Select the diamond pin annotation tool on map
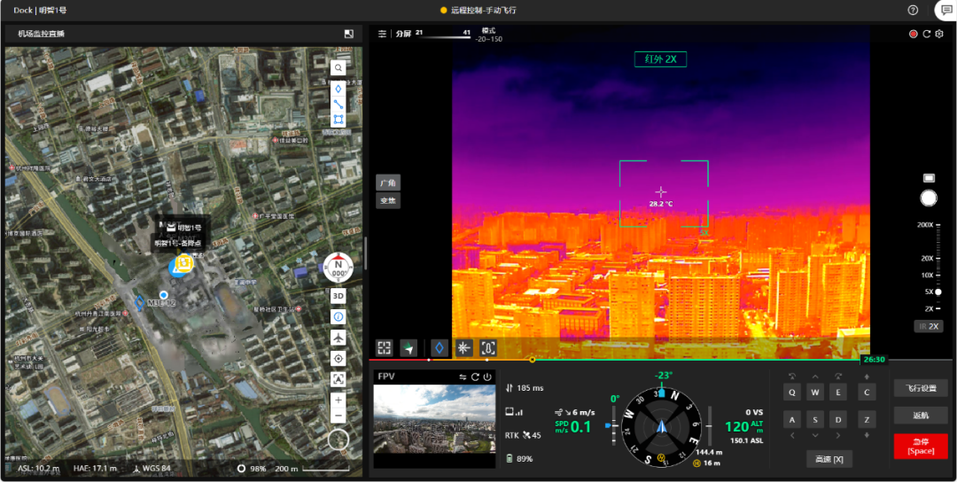957x482 pixels. 338,89
